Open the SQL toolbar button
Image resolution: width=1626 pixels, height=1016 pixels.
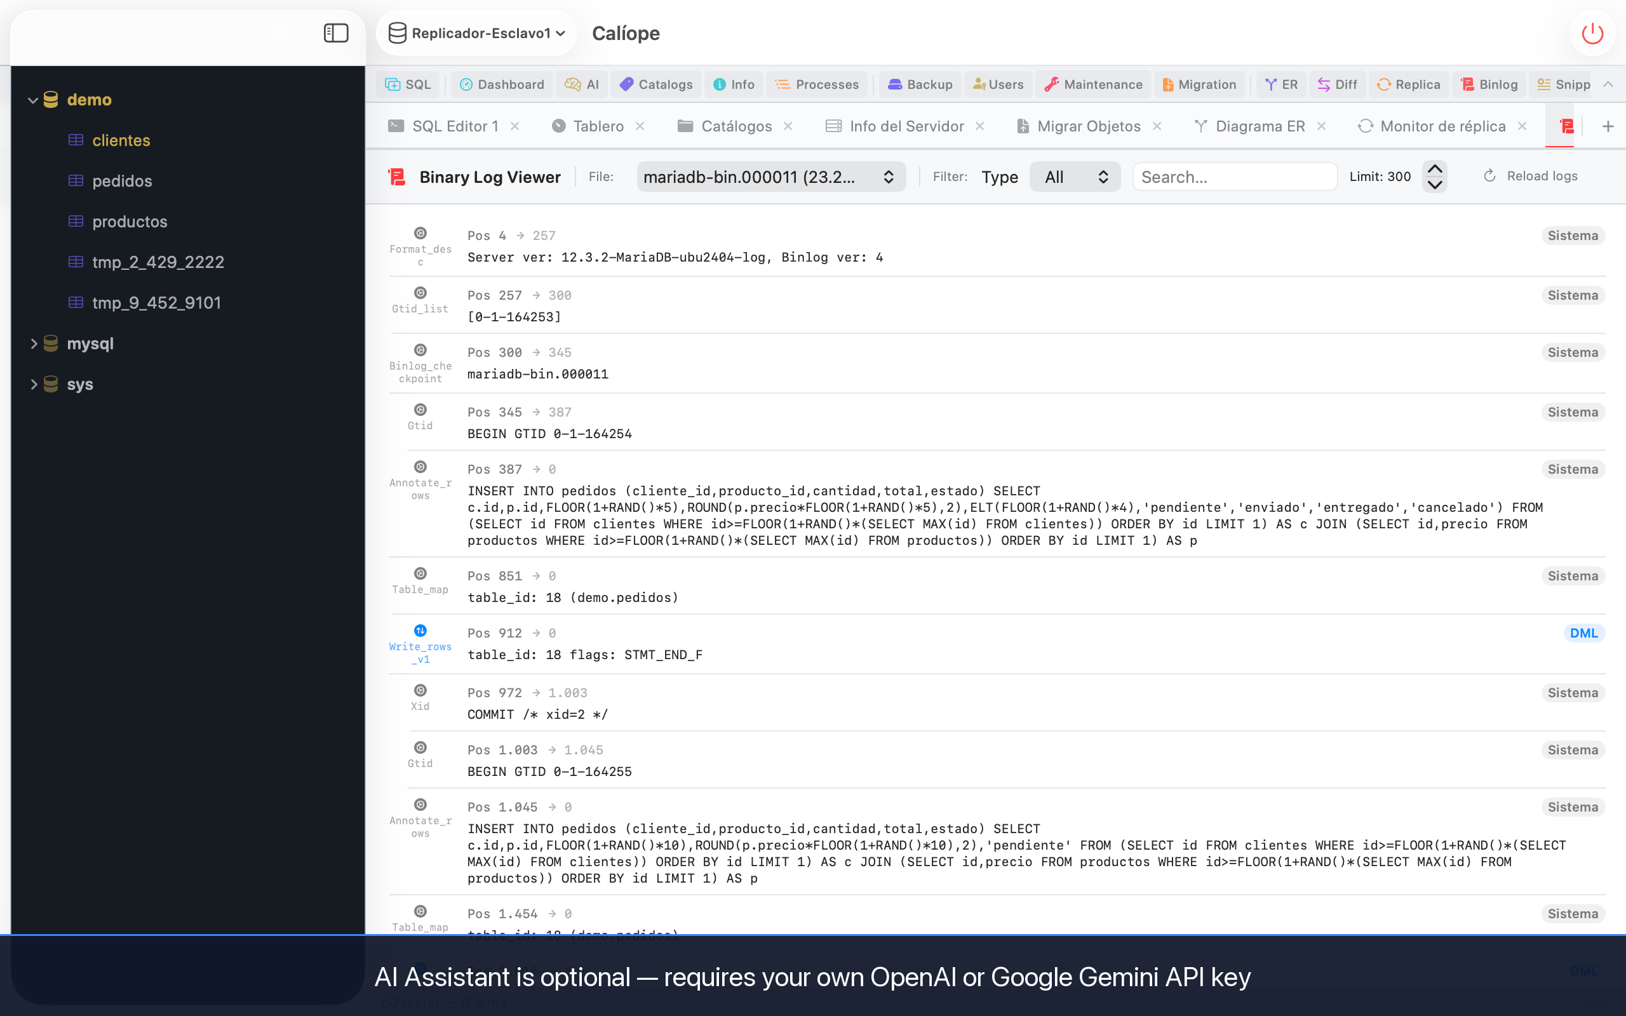[408, 84]
